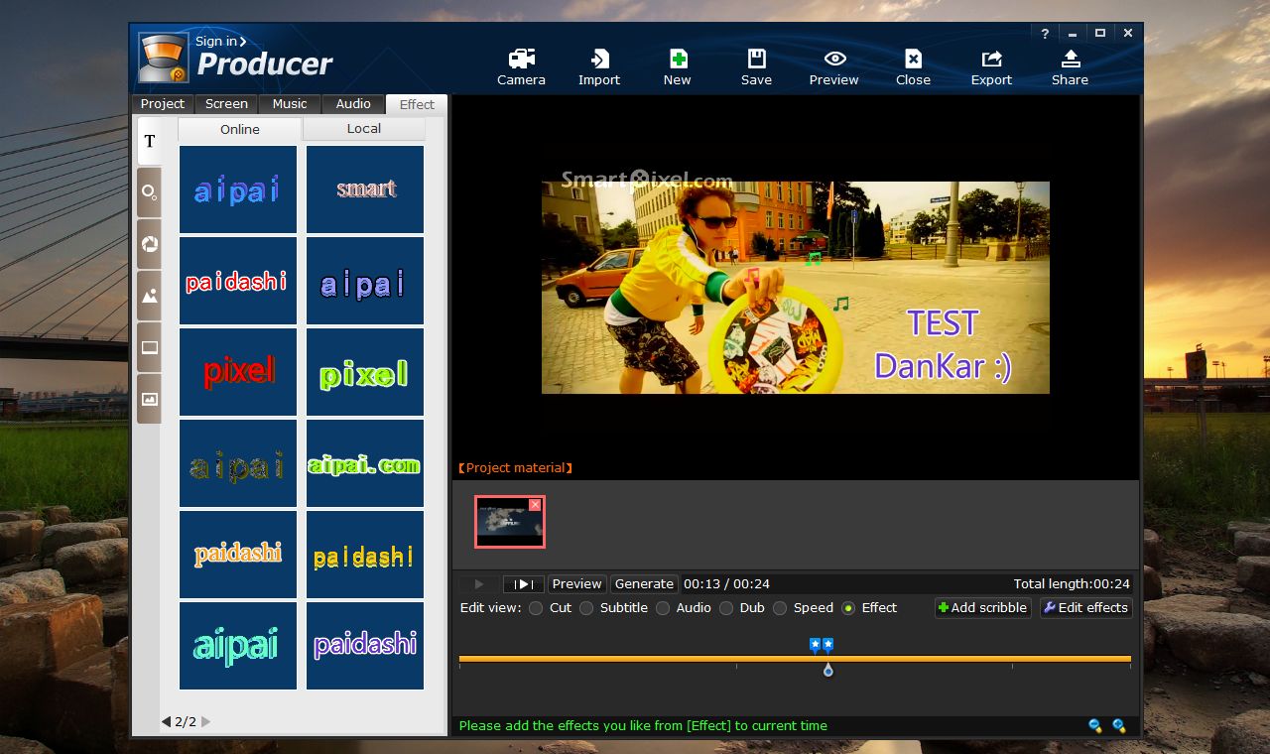
Task: Click the Export icon
Action: coord(991,60)
